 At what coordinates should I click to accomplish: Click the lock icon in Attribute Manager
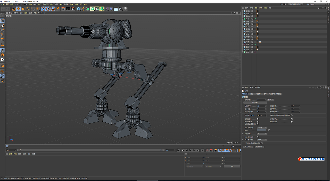(321, 87)
